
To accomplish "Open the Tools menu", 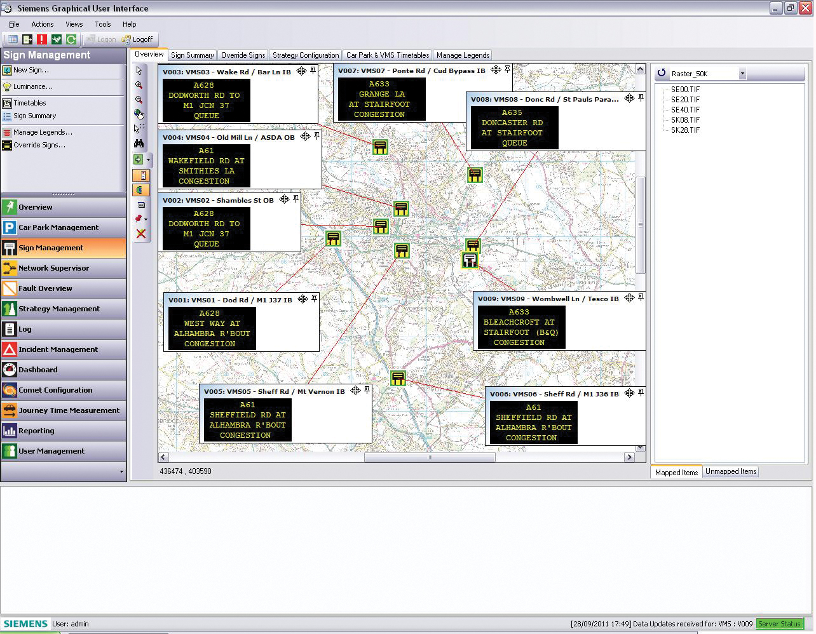I will click(x=103, y=24).
